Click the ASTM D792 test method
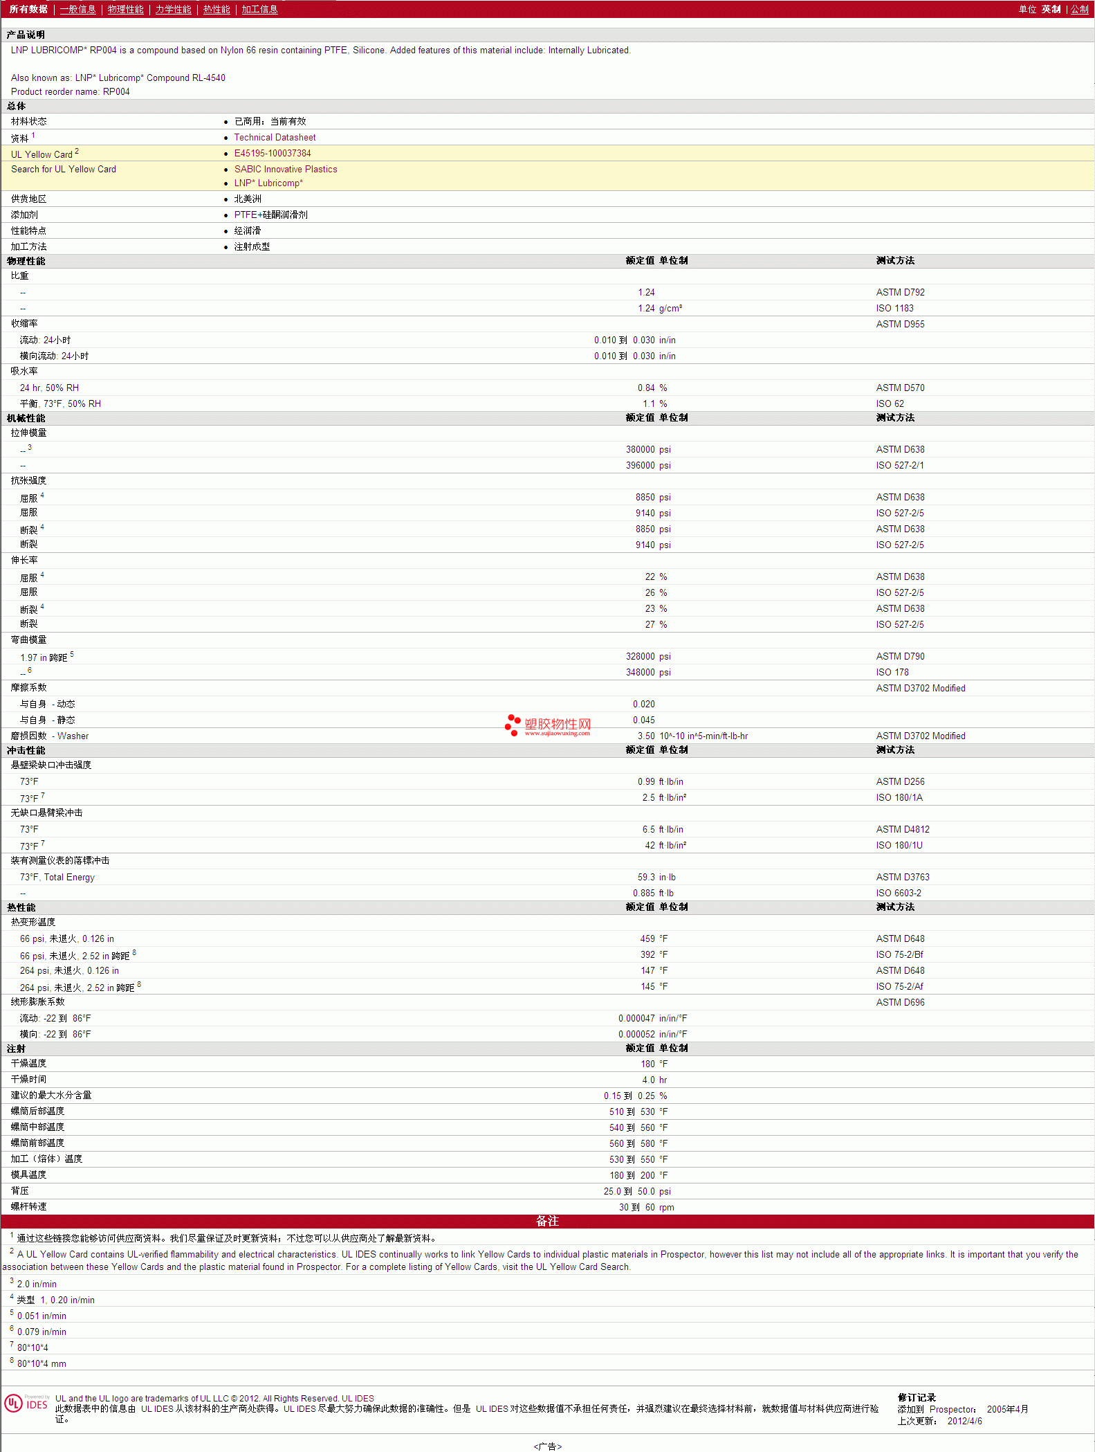The width and height of the screenshot is (1095, 1452). [x=900, y=293]
